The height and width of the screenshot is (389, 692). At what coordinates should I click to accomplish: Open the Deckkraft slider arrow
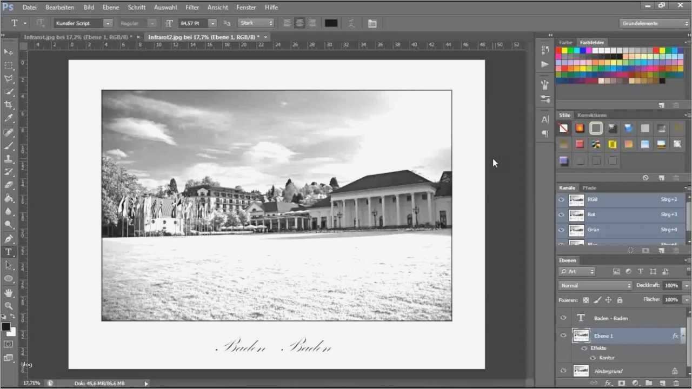tap(686, 285)
